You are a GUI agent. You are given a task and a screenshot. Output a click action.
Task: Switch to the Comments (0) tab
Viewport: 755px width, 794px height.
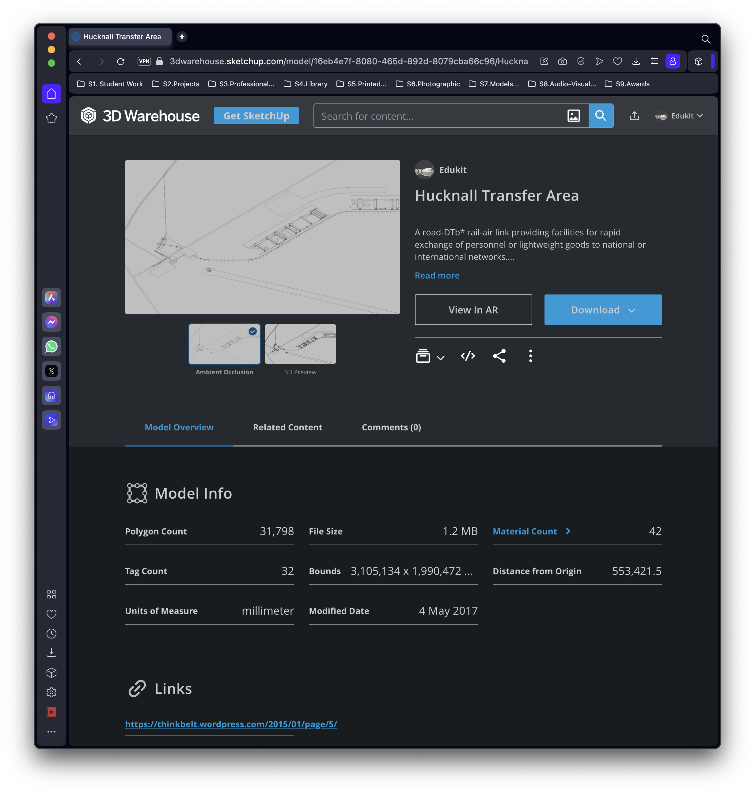pyautogui.click(x=391, y=427)
